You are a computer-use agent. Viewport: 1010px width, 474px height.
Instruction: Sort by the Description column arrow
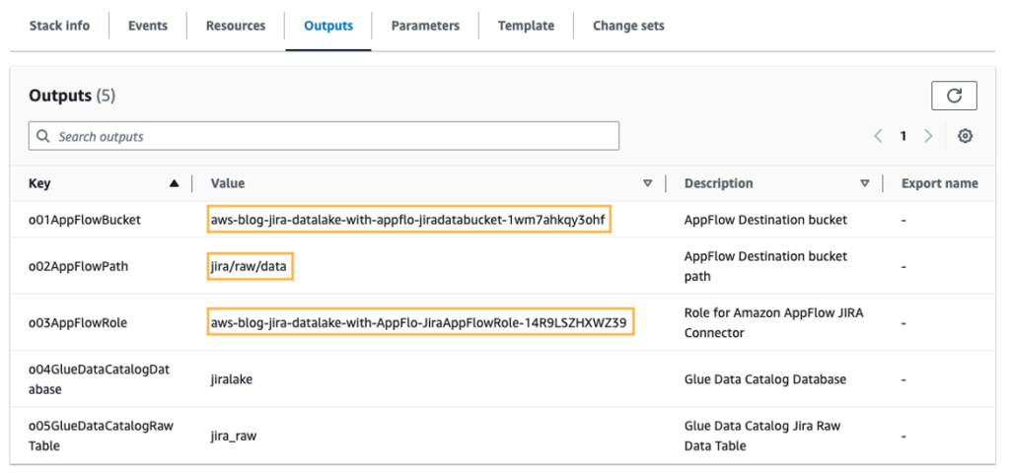pos(865,183)
